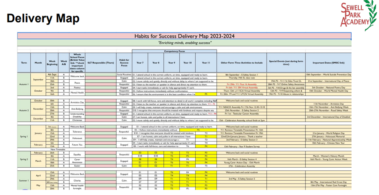
Task: Select '10th September - World Suicide Prevention Day' cell
Action: click(x=328, y=75)
